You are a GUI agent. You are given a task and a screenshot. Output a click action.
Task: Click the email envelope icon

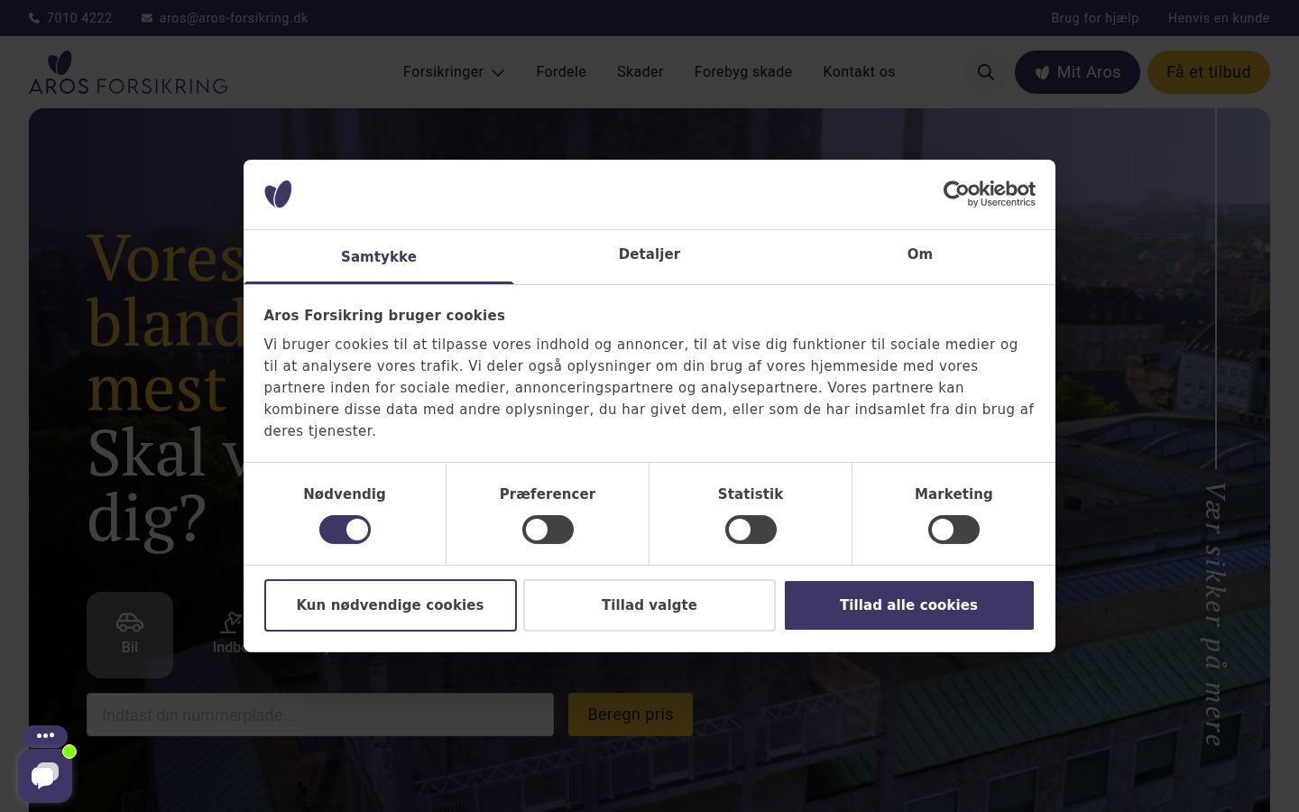(147, 18)
